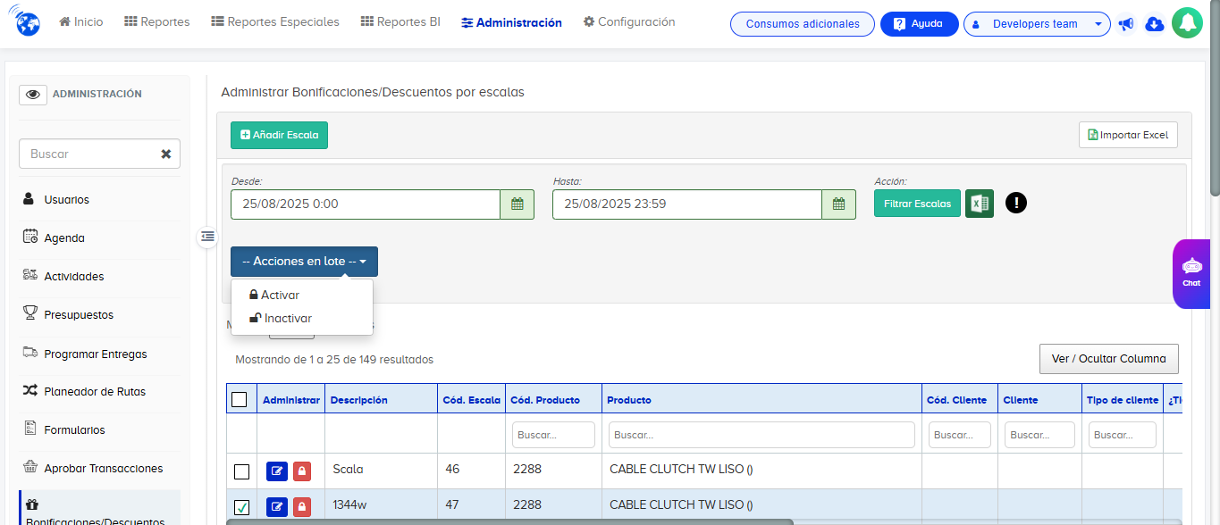The image size is (1220, 525).
Task: Open Usuarios in the sidebar
Action: [66, 200]
